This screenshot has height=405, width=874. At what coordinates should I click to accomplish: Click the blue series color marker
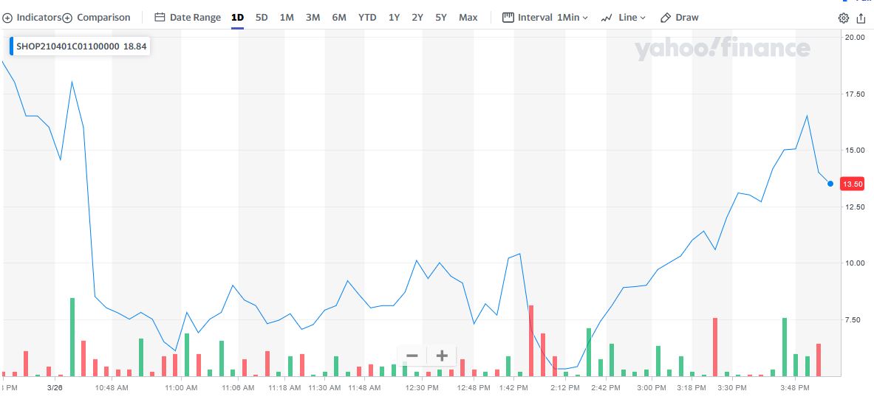click(x=11, y=46)
